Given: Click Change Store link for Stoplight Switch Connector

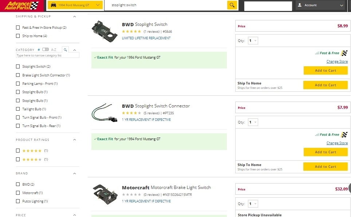Looking at the screenshot, I should point(337,143).
